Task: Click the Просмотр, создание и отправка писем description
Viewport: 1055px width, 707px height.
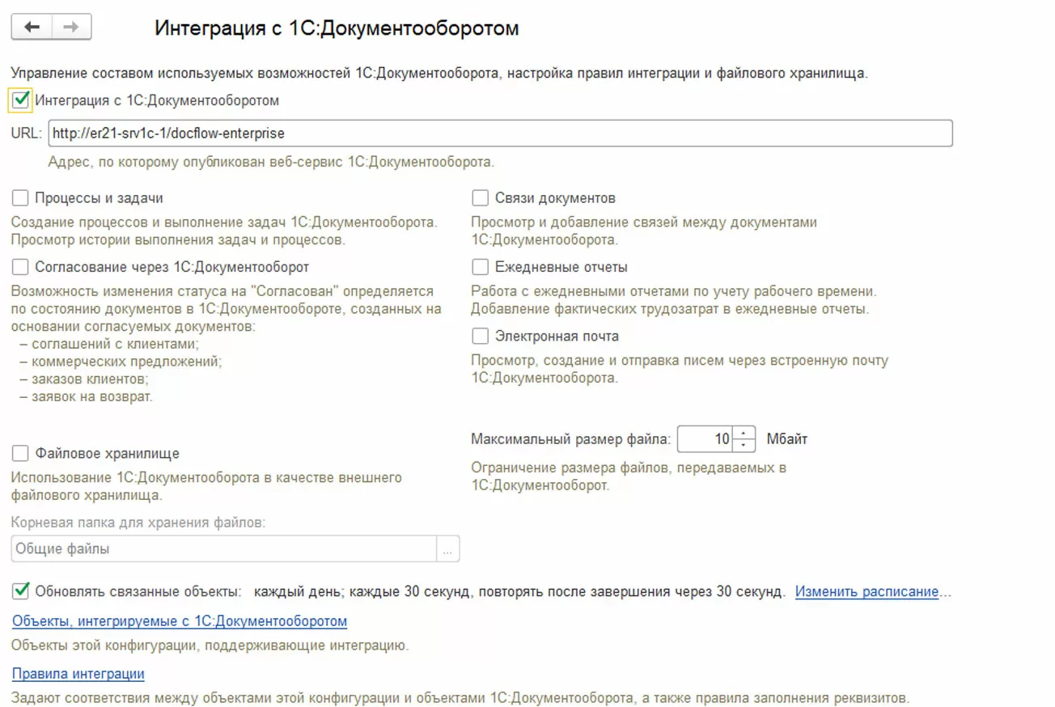Action: (x=680, y=369)
